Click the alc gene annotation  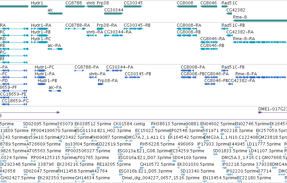(55, 14)
